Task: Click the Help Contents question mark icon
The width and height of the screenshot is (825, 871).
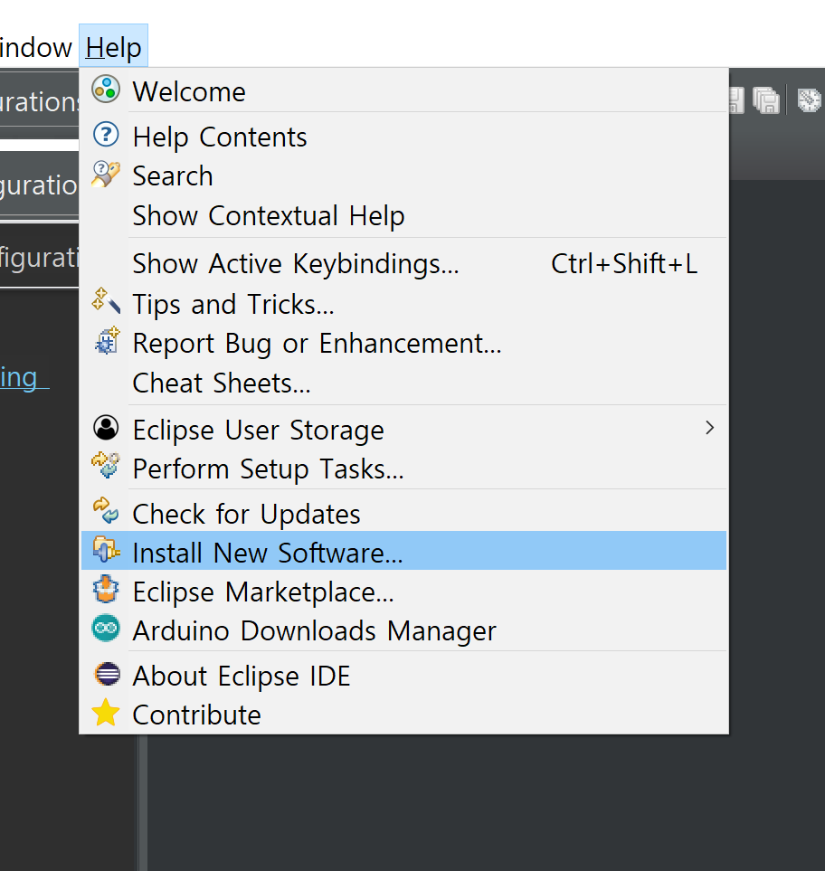Action: tap(106, 135)
